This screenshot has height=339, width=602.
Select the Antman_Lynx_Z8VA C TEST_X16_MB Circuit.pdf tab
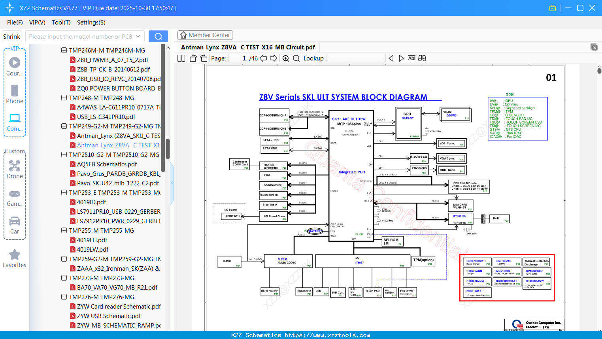[248, 47]
